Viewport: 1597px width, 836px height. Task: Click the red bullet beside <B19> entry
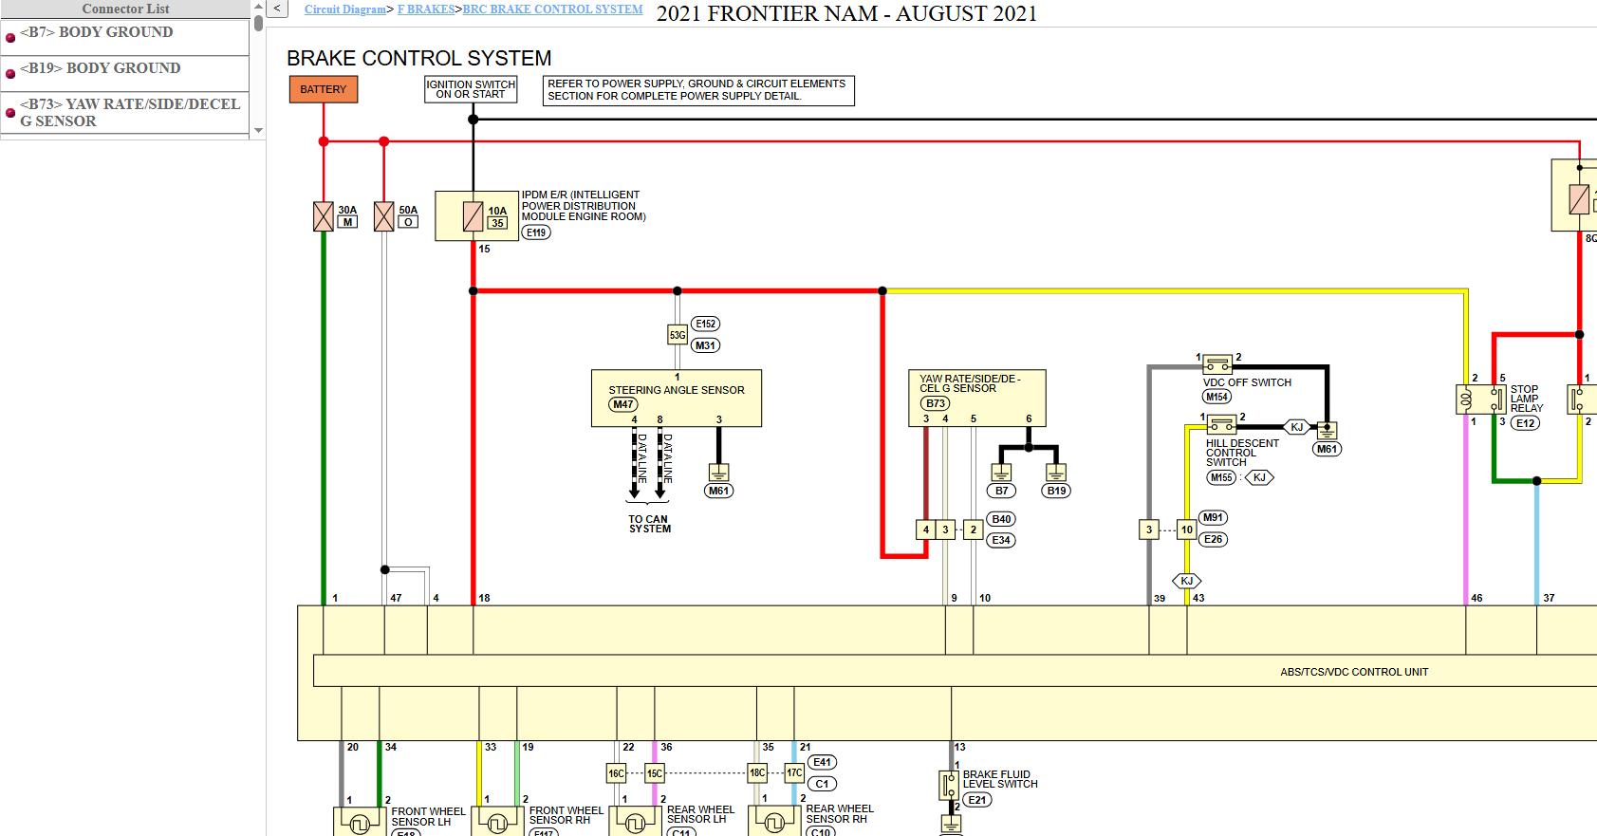(x=10, y=74)
